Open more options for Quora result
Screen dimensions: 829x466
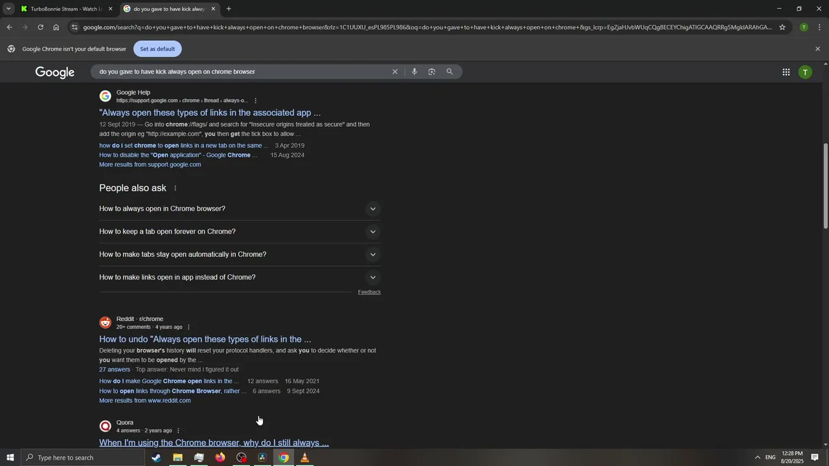click(x=178, y=430)
